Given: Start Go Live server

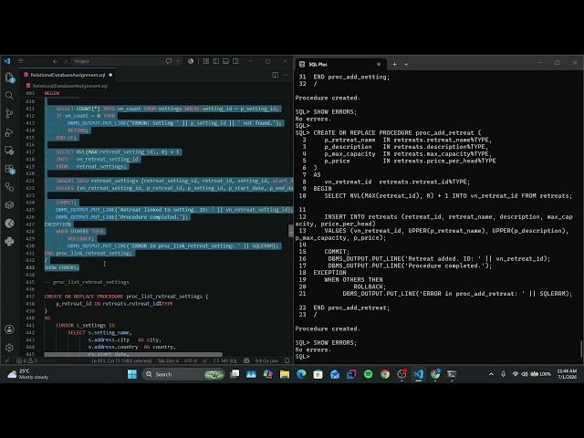Looking at the screenshot, I should pyautogui.click(x=266, y=360).
